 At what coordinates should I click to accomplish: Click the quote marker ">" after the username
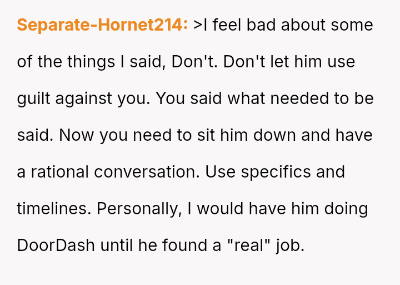198,25
